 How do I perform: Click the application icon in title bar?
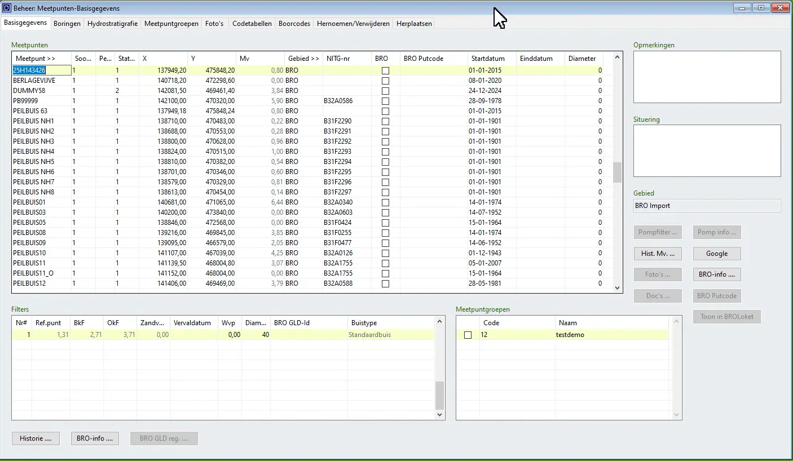tap(7, 8)
